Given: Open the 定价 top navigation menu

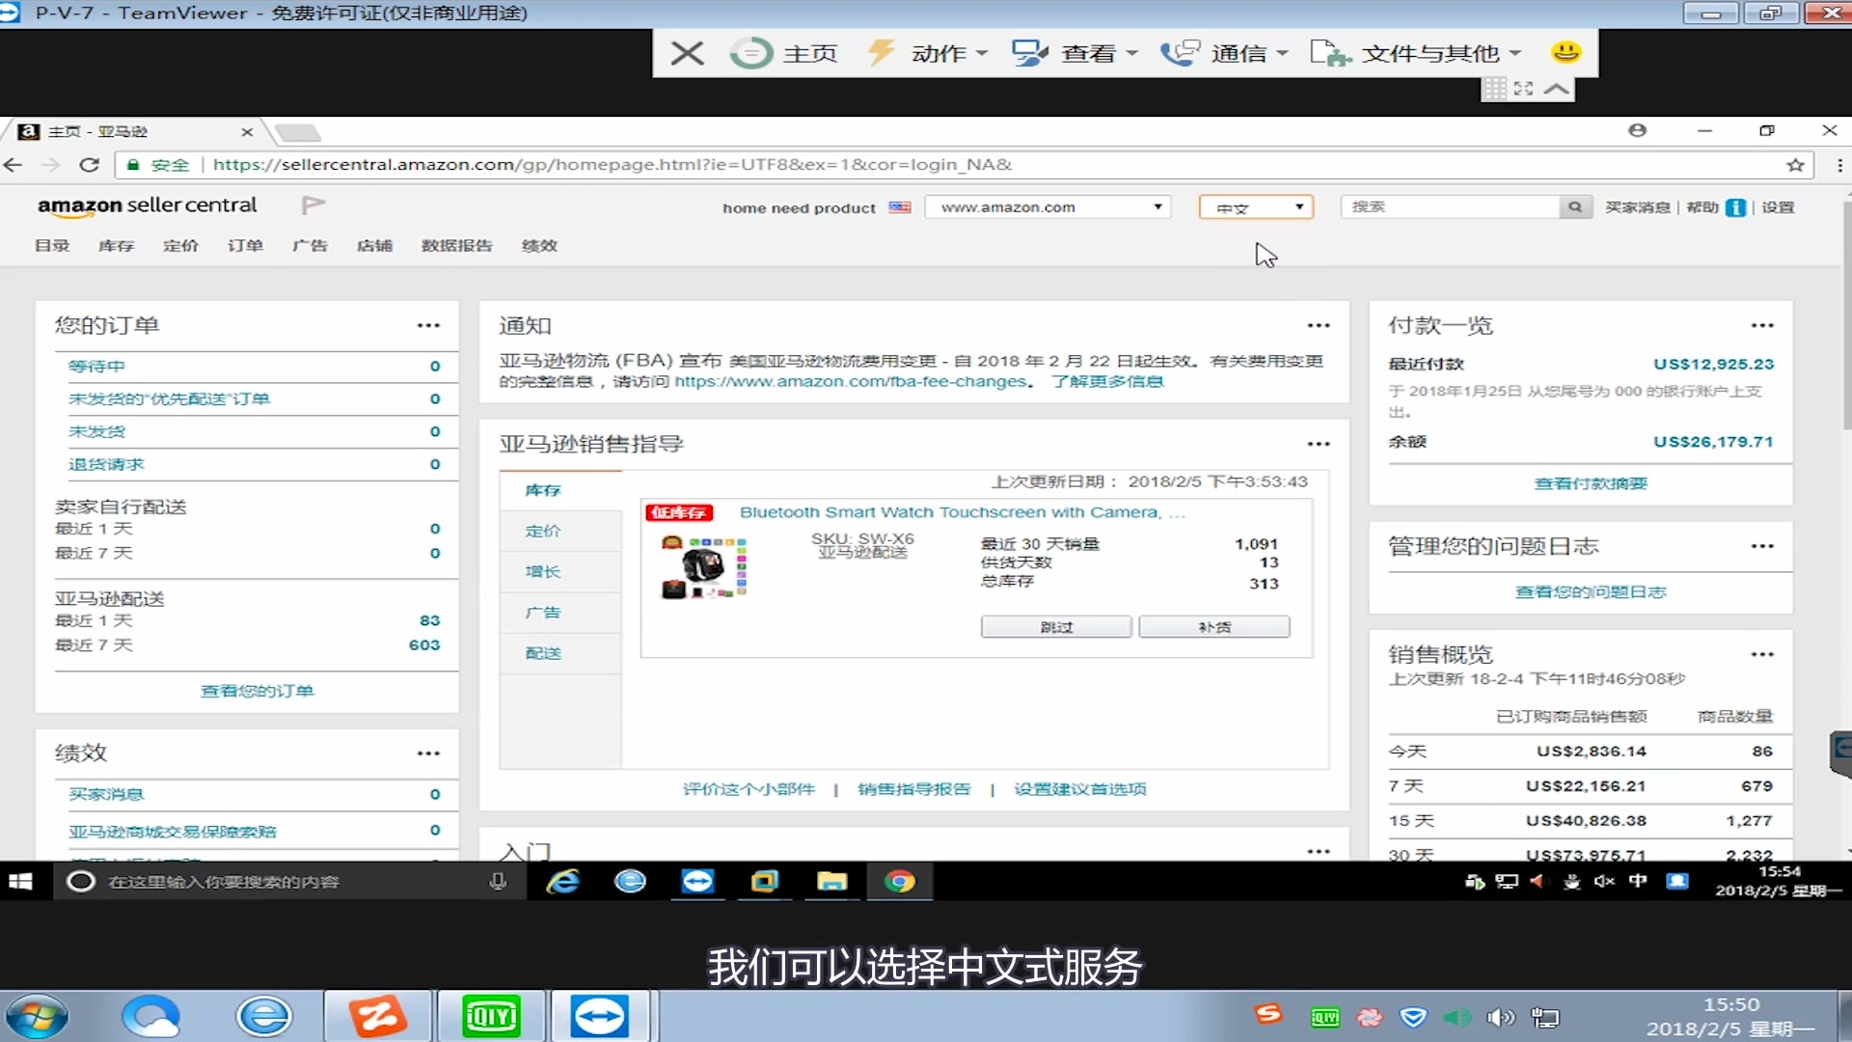Looking at the screenshot, I should tap(180, 246).
